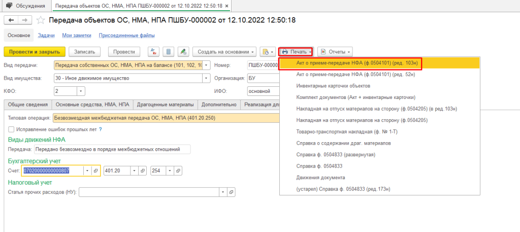Click open-form icon beside Статья прочих расходов
520x232 pixels.
click(231, 192)
